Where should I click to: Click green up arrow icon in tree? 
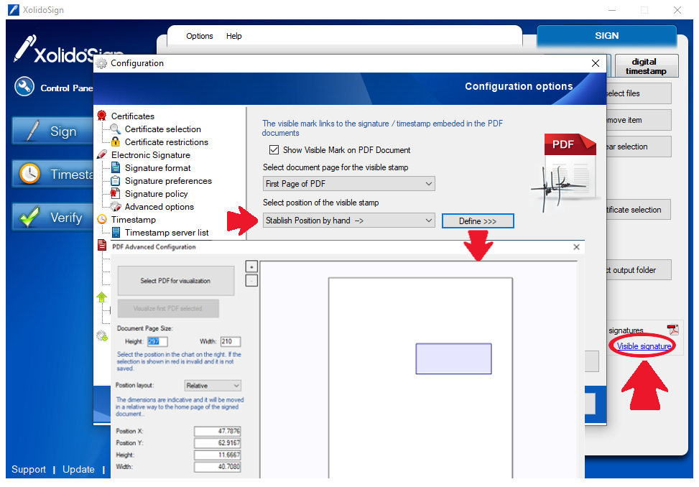tap(101, 297)
